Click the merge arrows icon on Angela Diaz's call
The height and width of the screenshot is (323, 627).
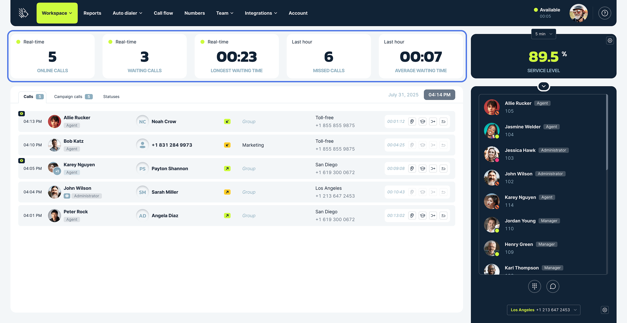click(x=433, y=216)
